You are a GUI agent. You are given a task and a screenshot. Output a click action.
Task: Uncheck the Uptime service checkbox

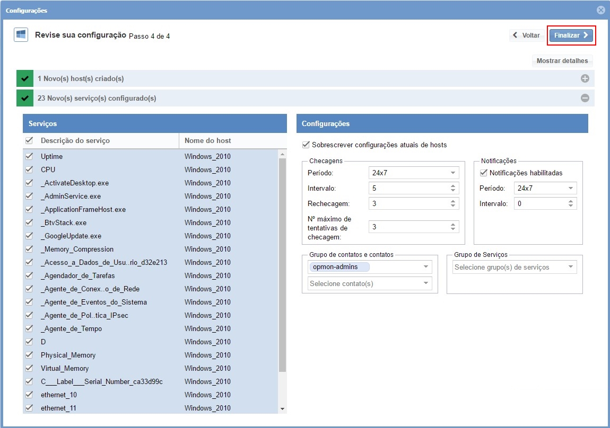pos(29,156)
